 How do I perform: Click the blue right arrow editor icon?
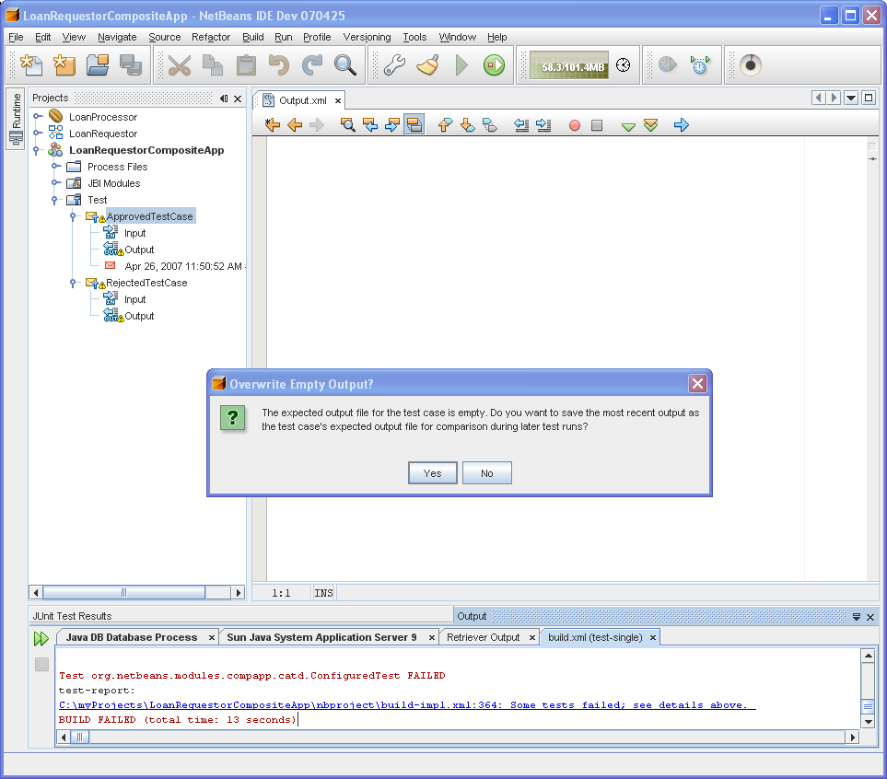pos(681,124)
